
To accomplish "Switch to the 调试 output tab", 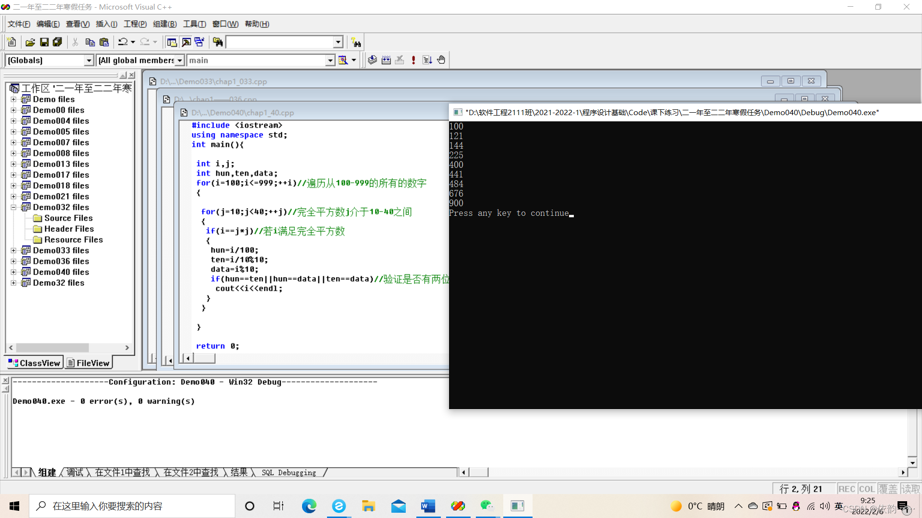I will click(x=74, y=472).
